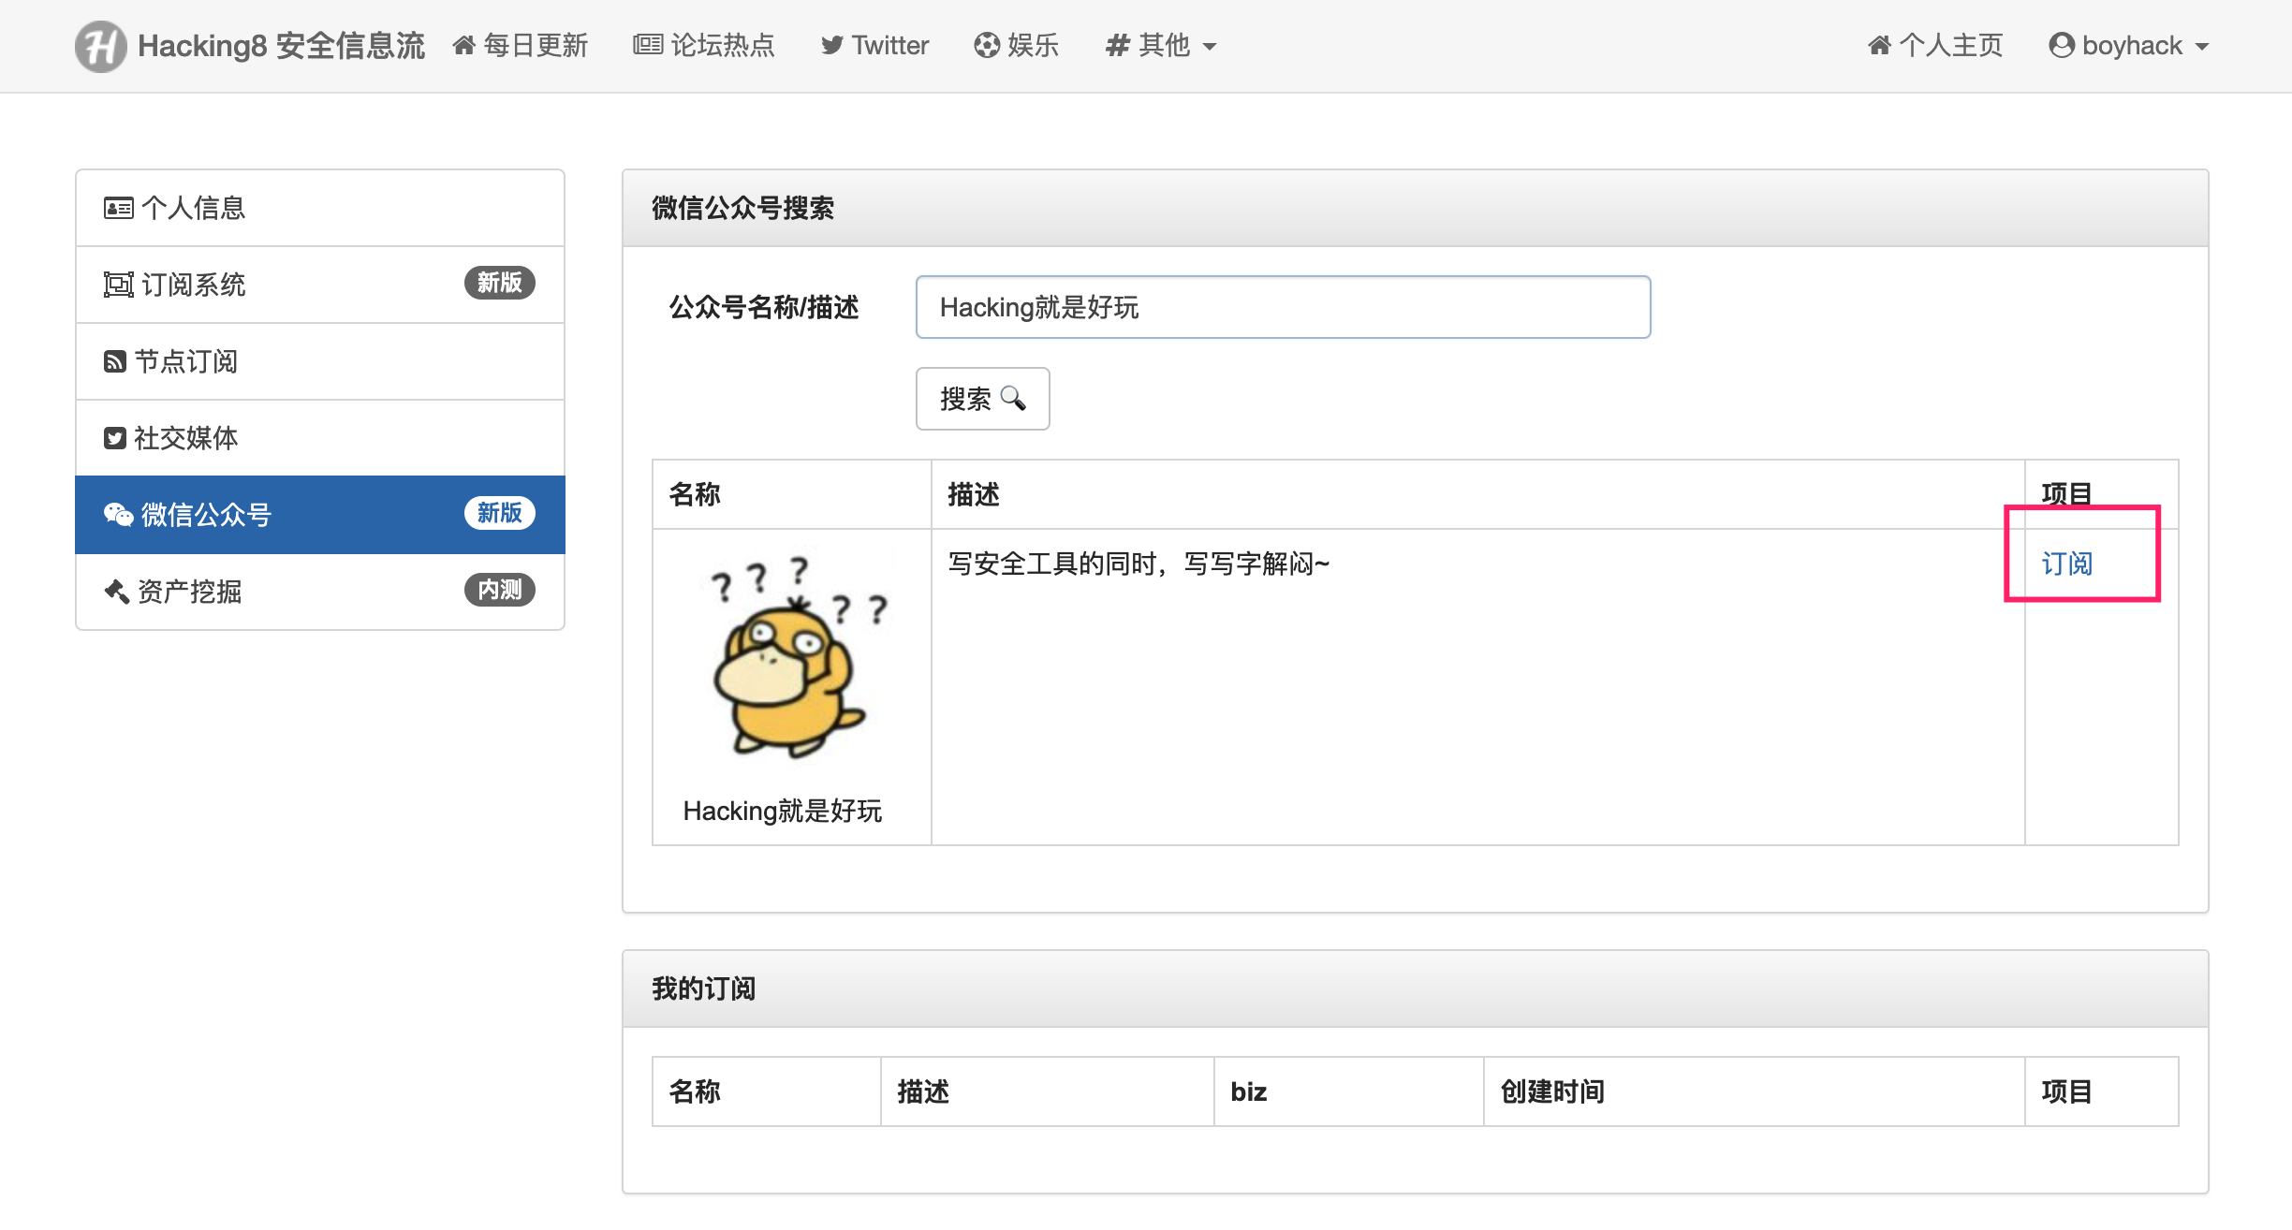Go to the Twitter bird link

tap(874, 45)
